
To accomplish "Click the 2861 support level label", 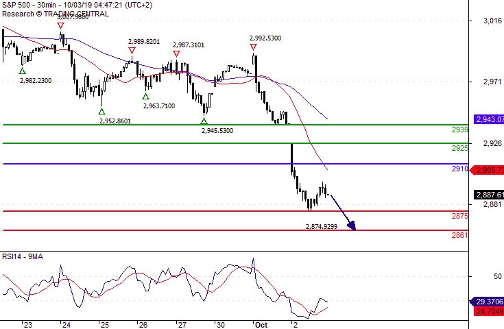I will [459, 235].
